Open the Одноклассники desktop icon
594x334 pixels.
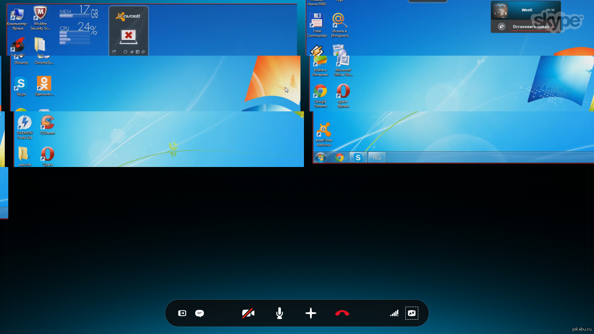44,86
